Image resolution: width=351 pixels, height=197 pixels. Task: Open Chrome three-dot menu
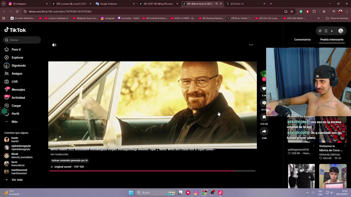click(x=347, y=11)
